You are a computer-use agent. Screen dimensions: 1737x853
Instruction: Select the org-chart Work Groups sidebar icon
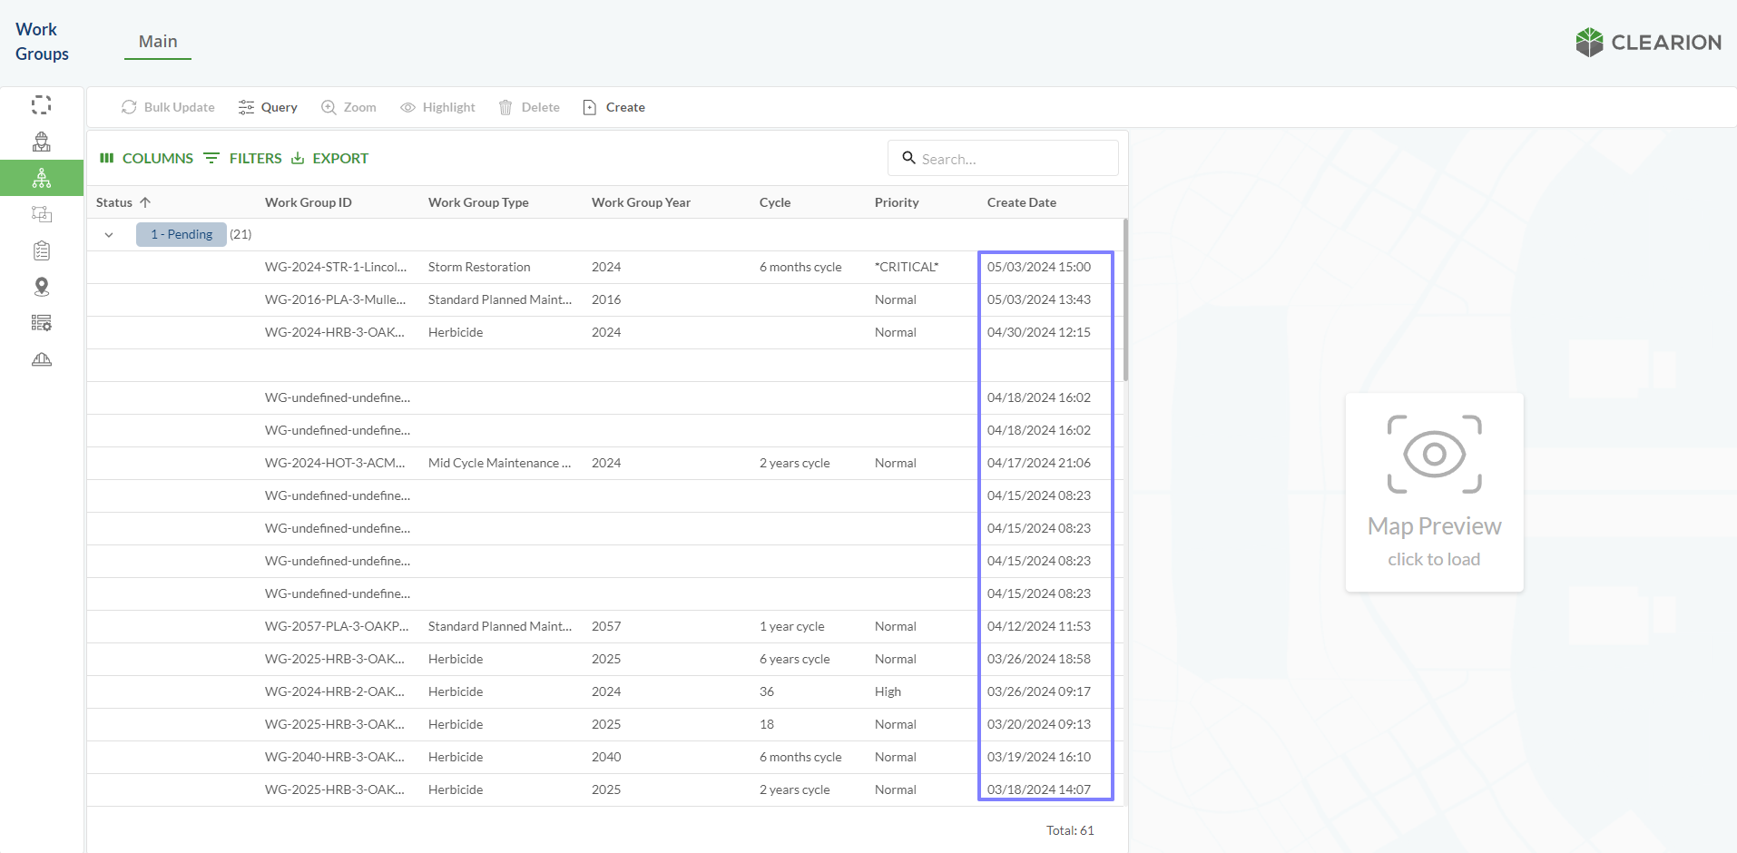click(x=41, y=178)
